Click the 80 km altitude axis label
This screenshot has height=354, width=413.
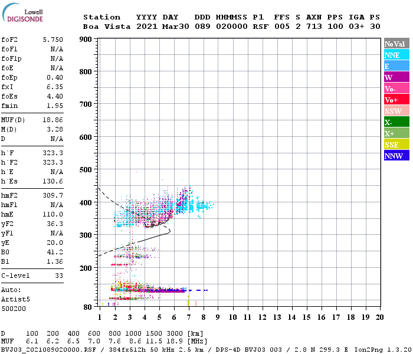pos(88,307)
